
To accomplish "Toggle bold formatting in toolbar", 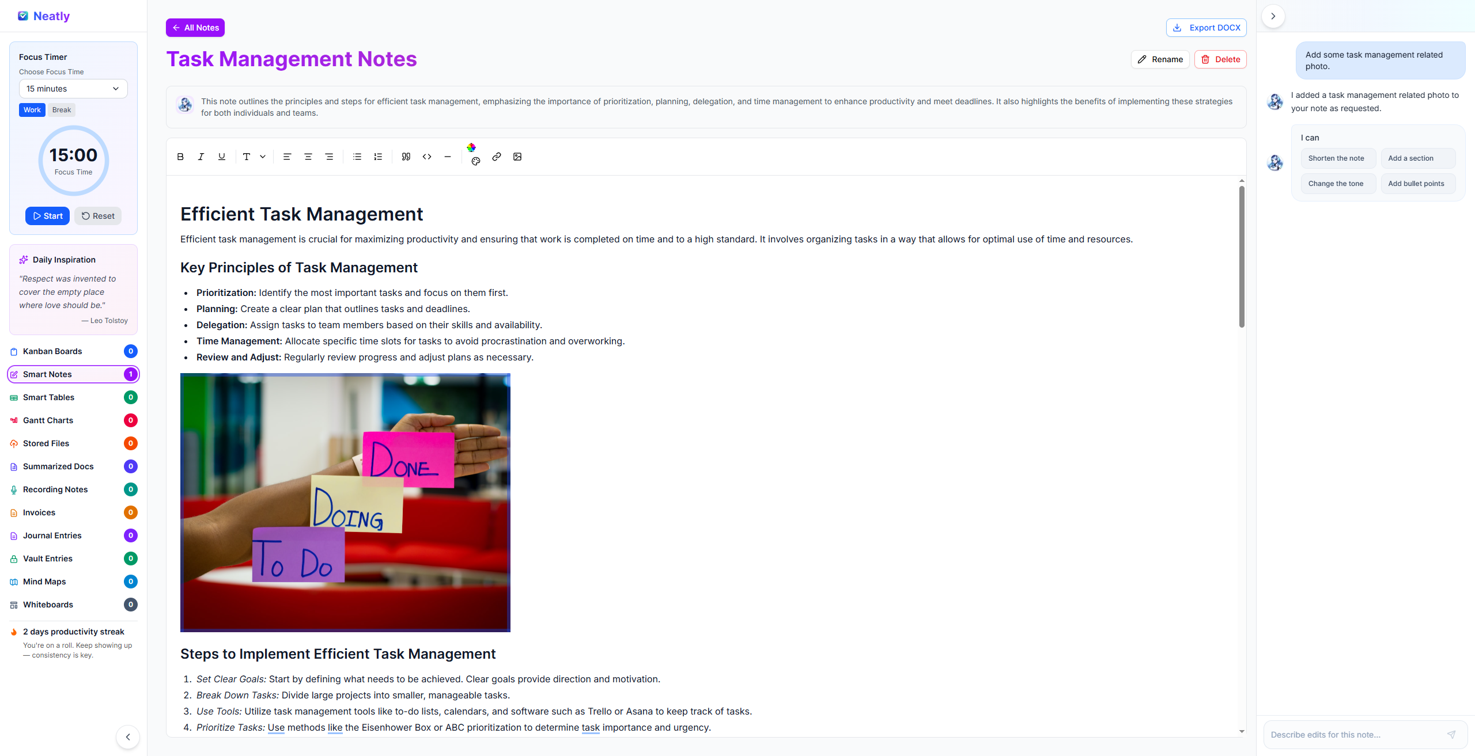I will click(x=180, y=157).
